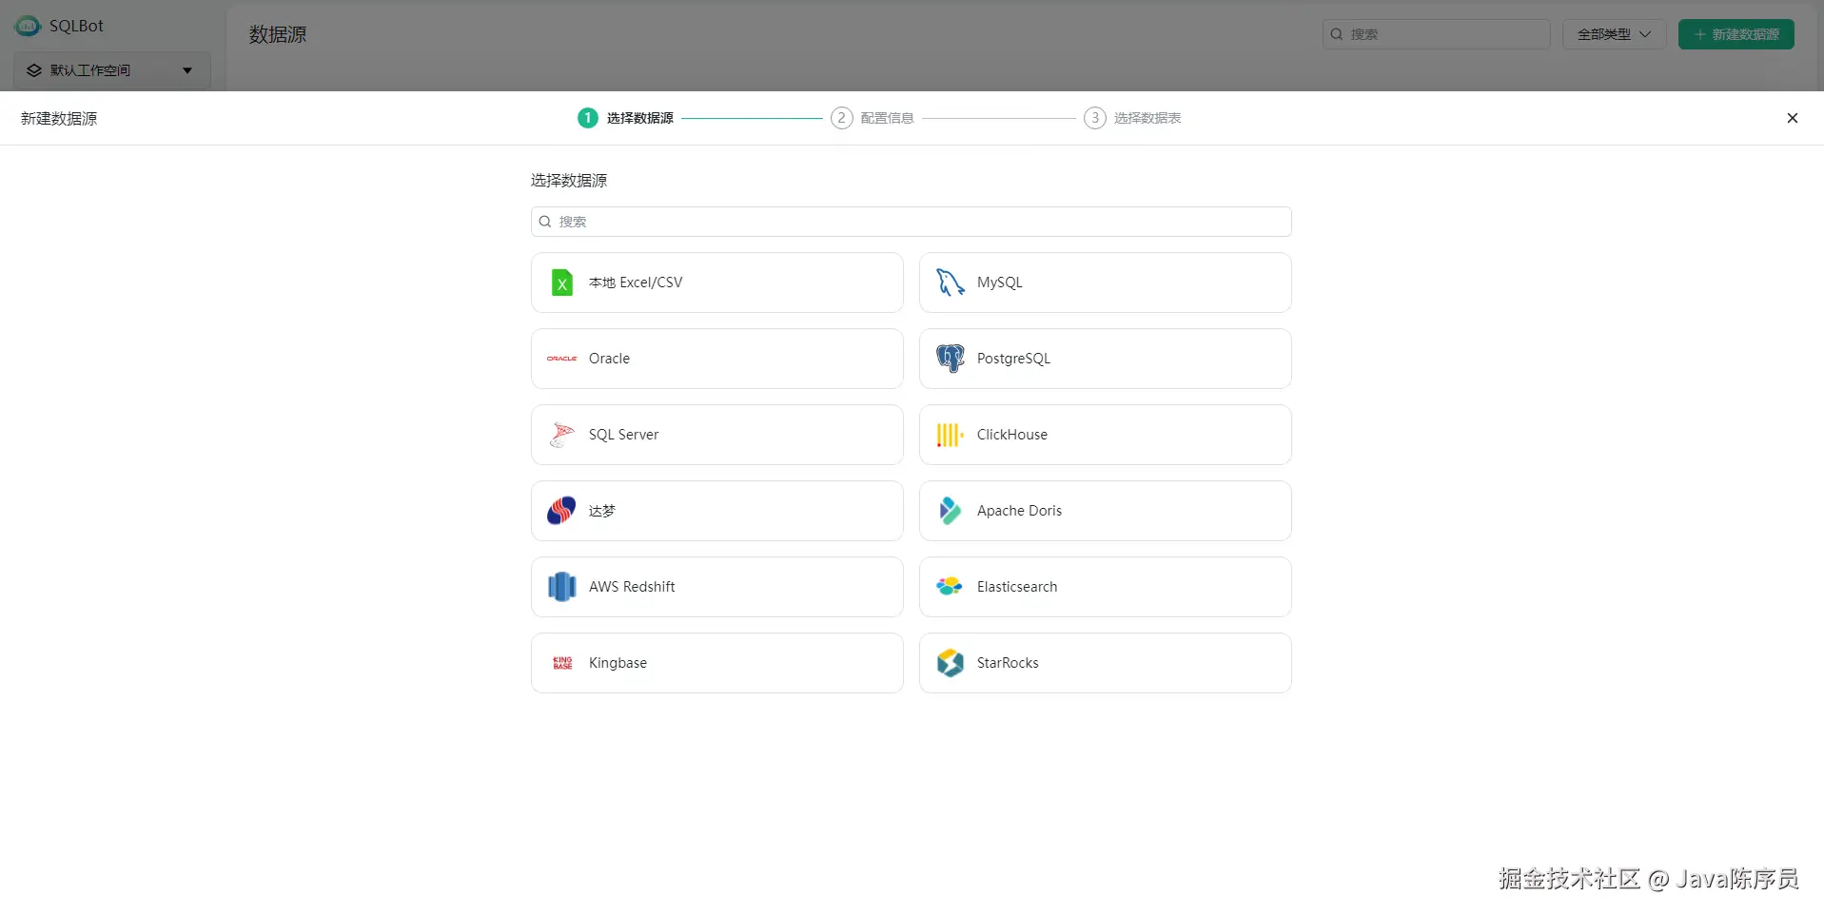The image size is (1824, 916).
Task: Click the MySQL dolphin icon
Action: pos(951,283)
